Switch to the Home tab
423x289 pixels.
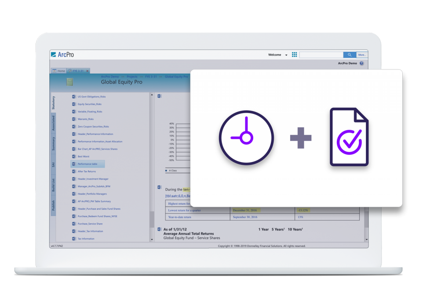[x=59, y=71]
